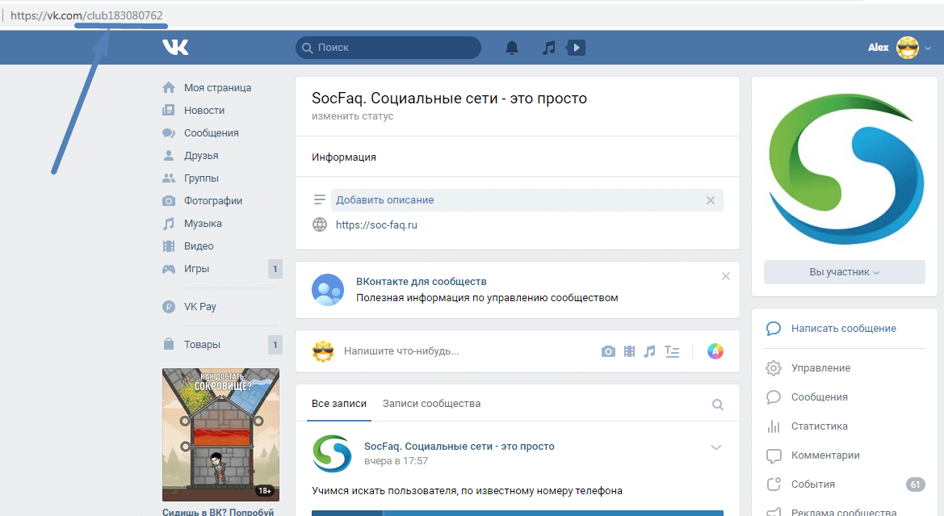
Task: Open Друзья in the left menu
Action: click(201, 155)
